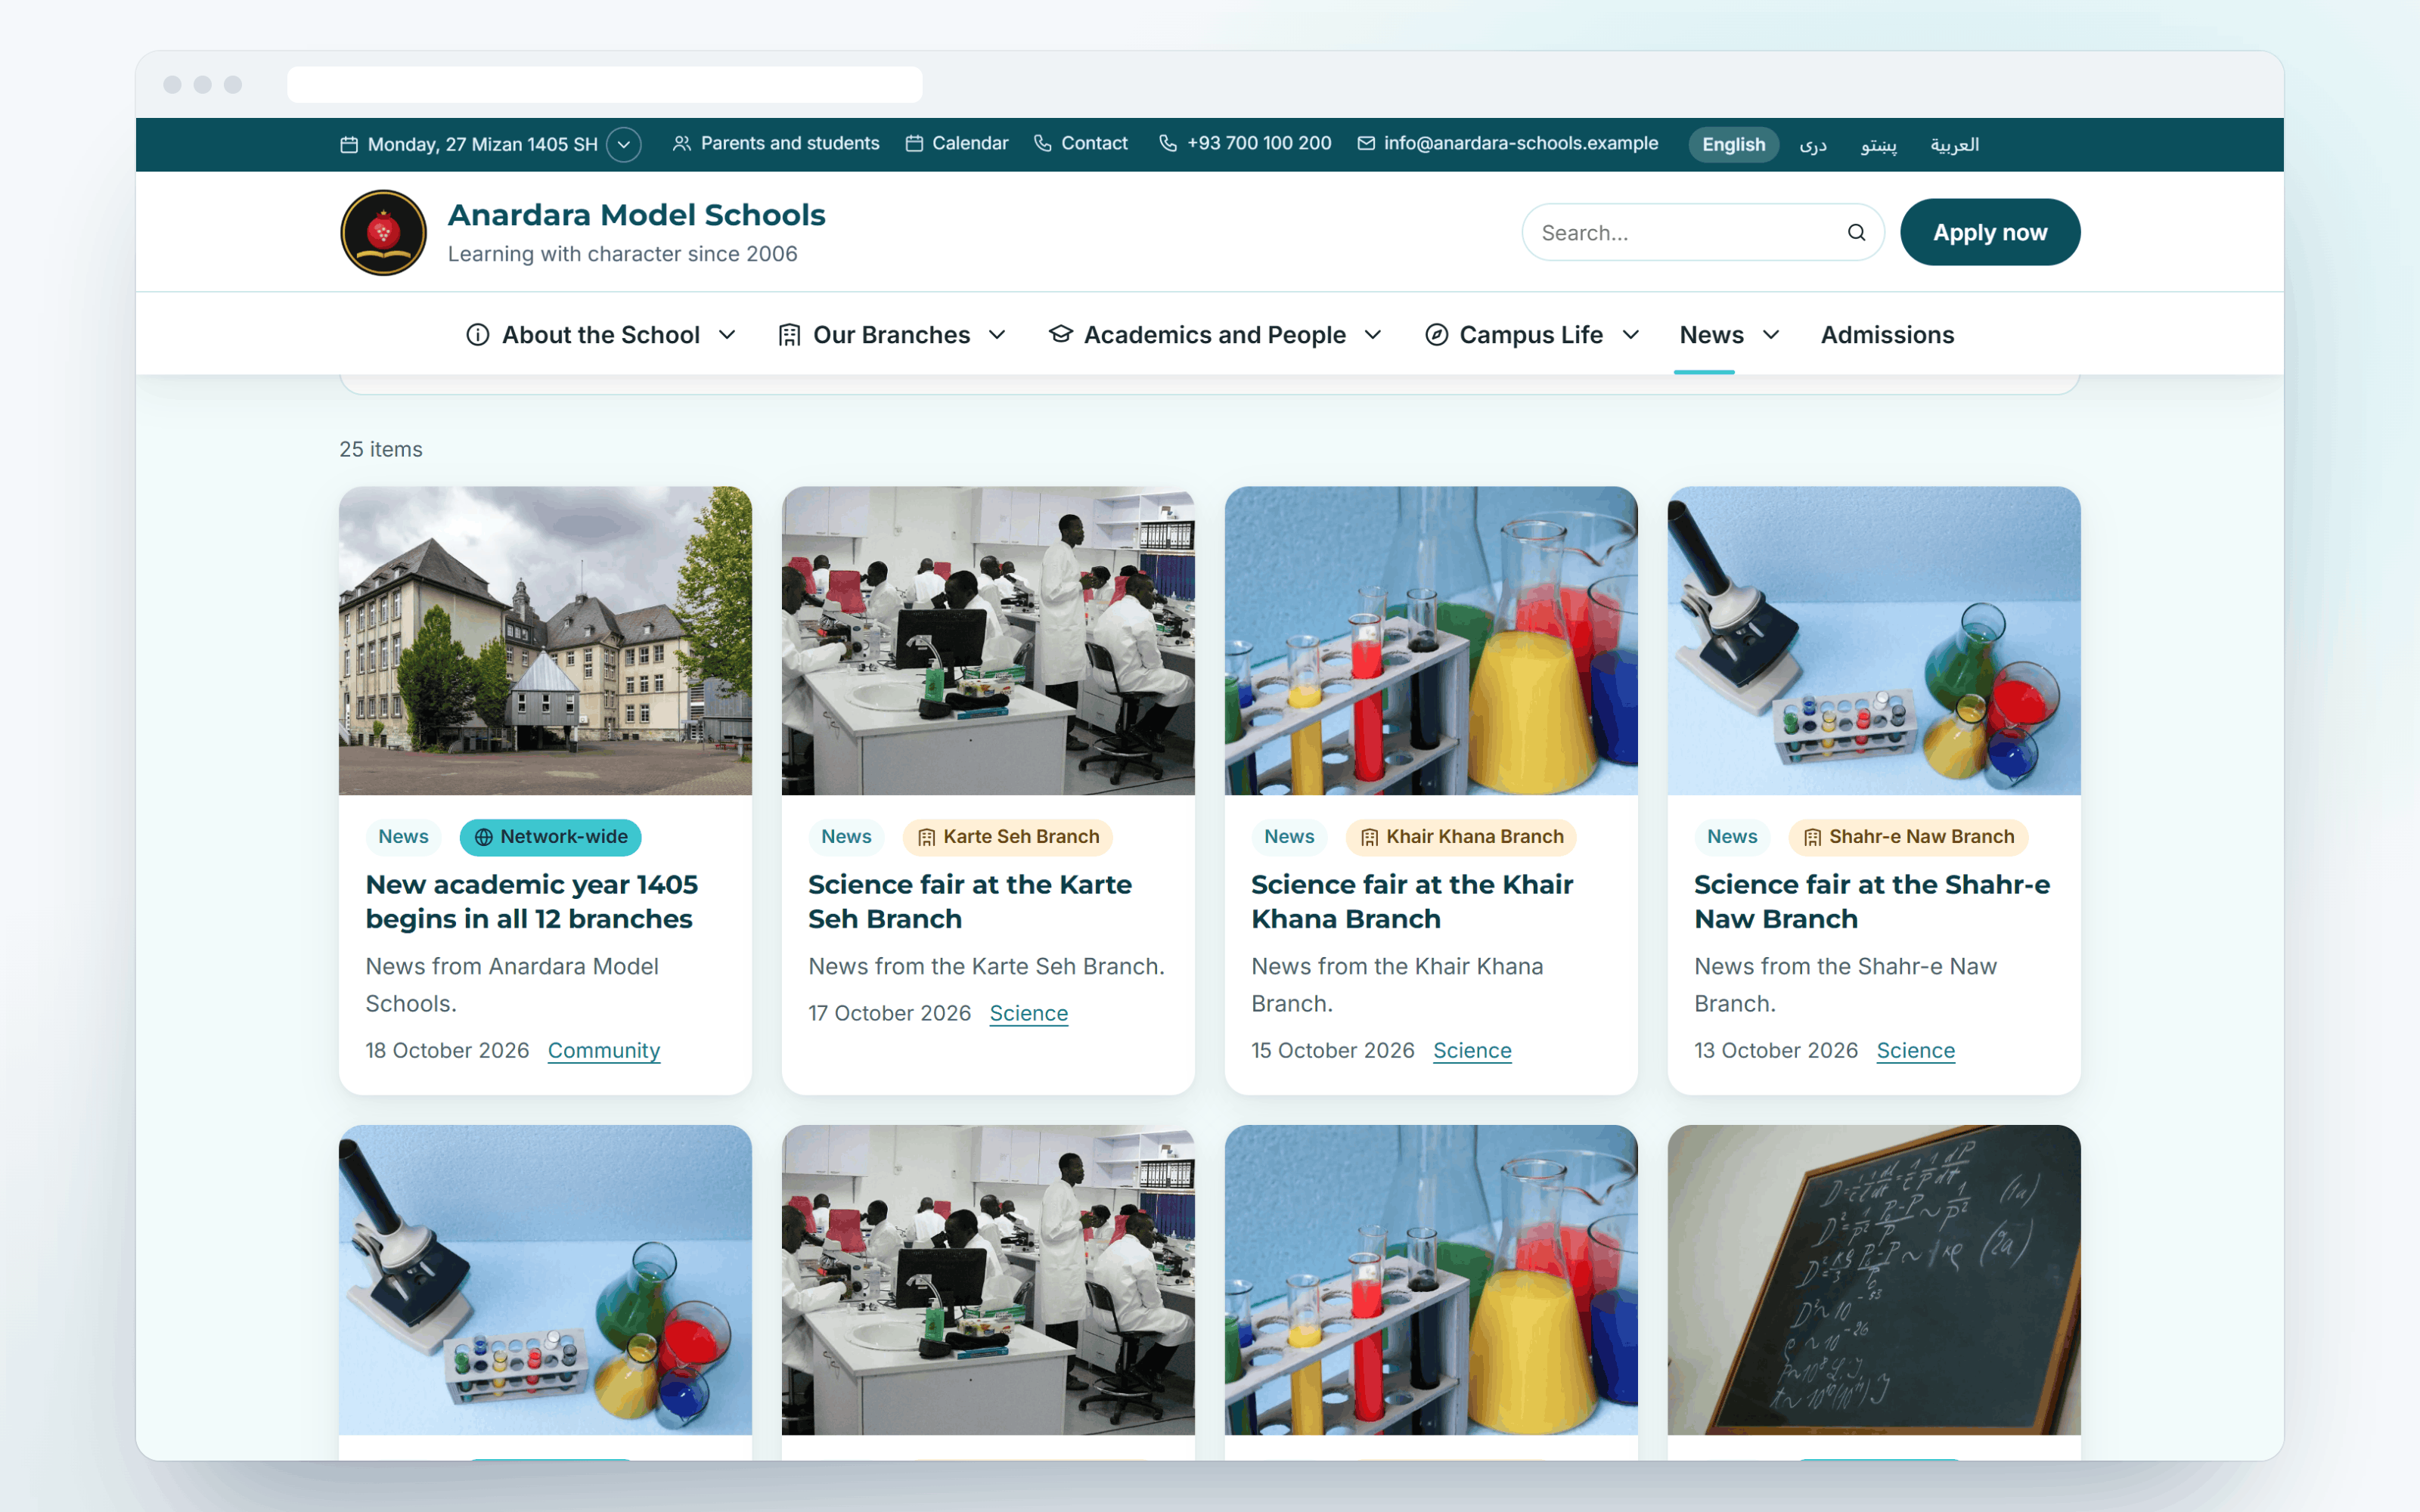Open Science fair at Shahr-e Naw article
Screen dimensions: 2420x1512
click(1872, 902)
